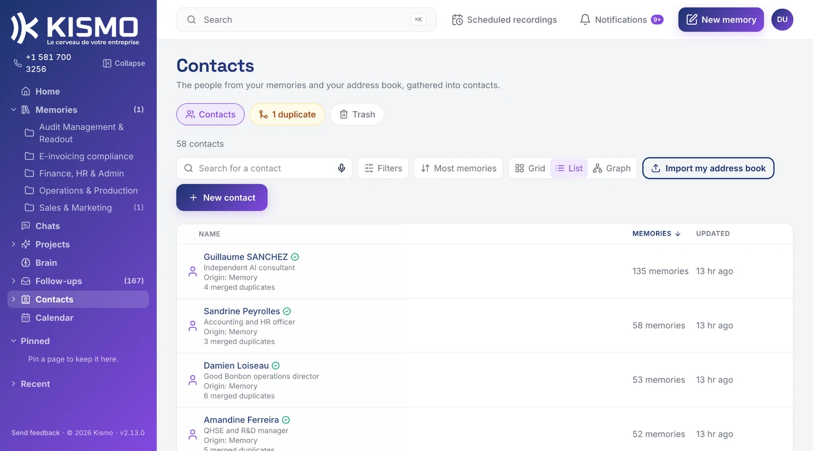This screenshot has height=451, width=813.
Task: Click New contact button
Action: [222, 198]
